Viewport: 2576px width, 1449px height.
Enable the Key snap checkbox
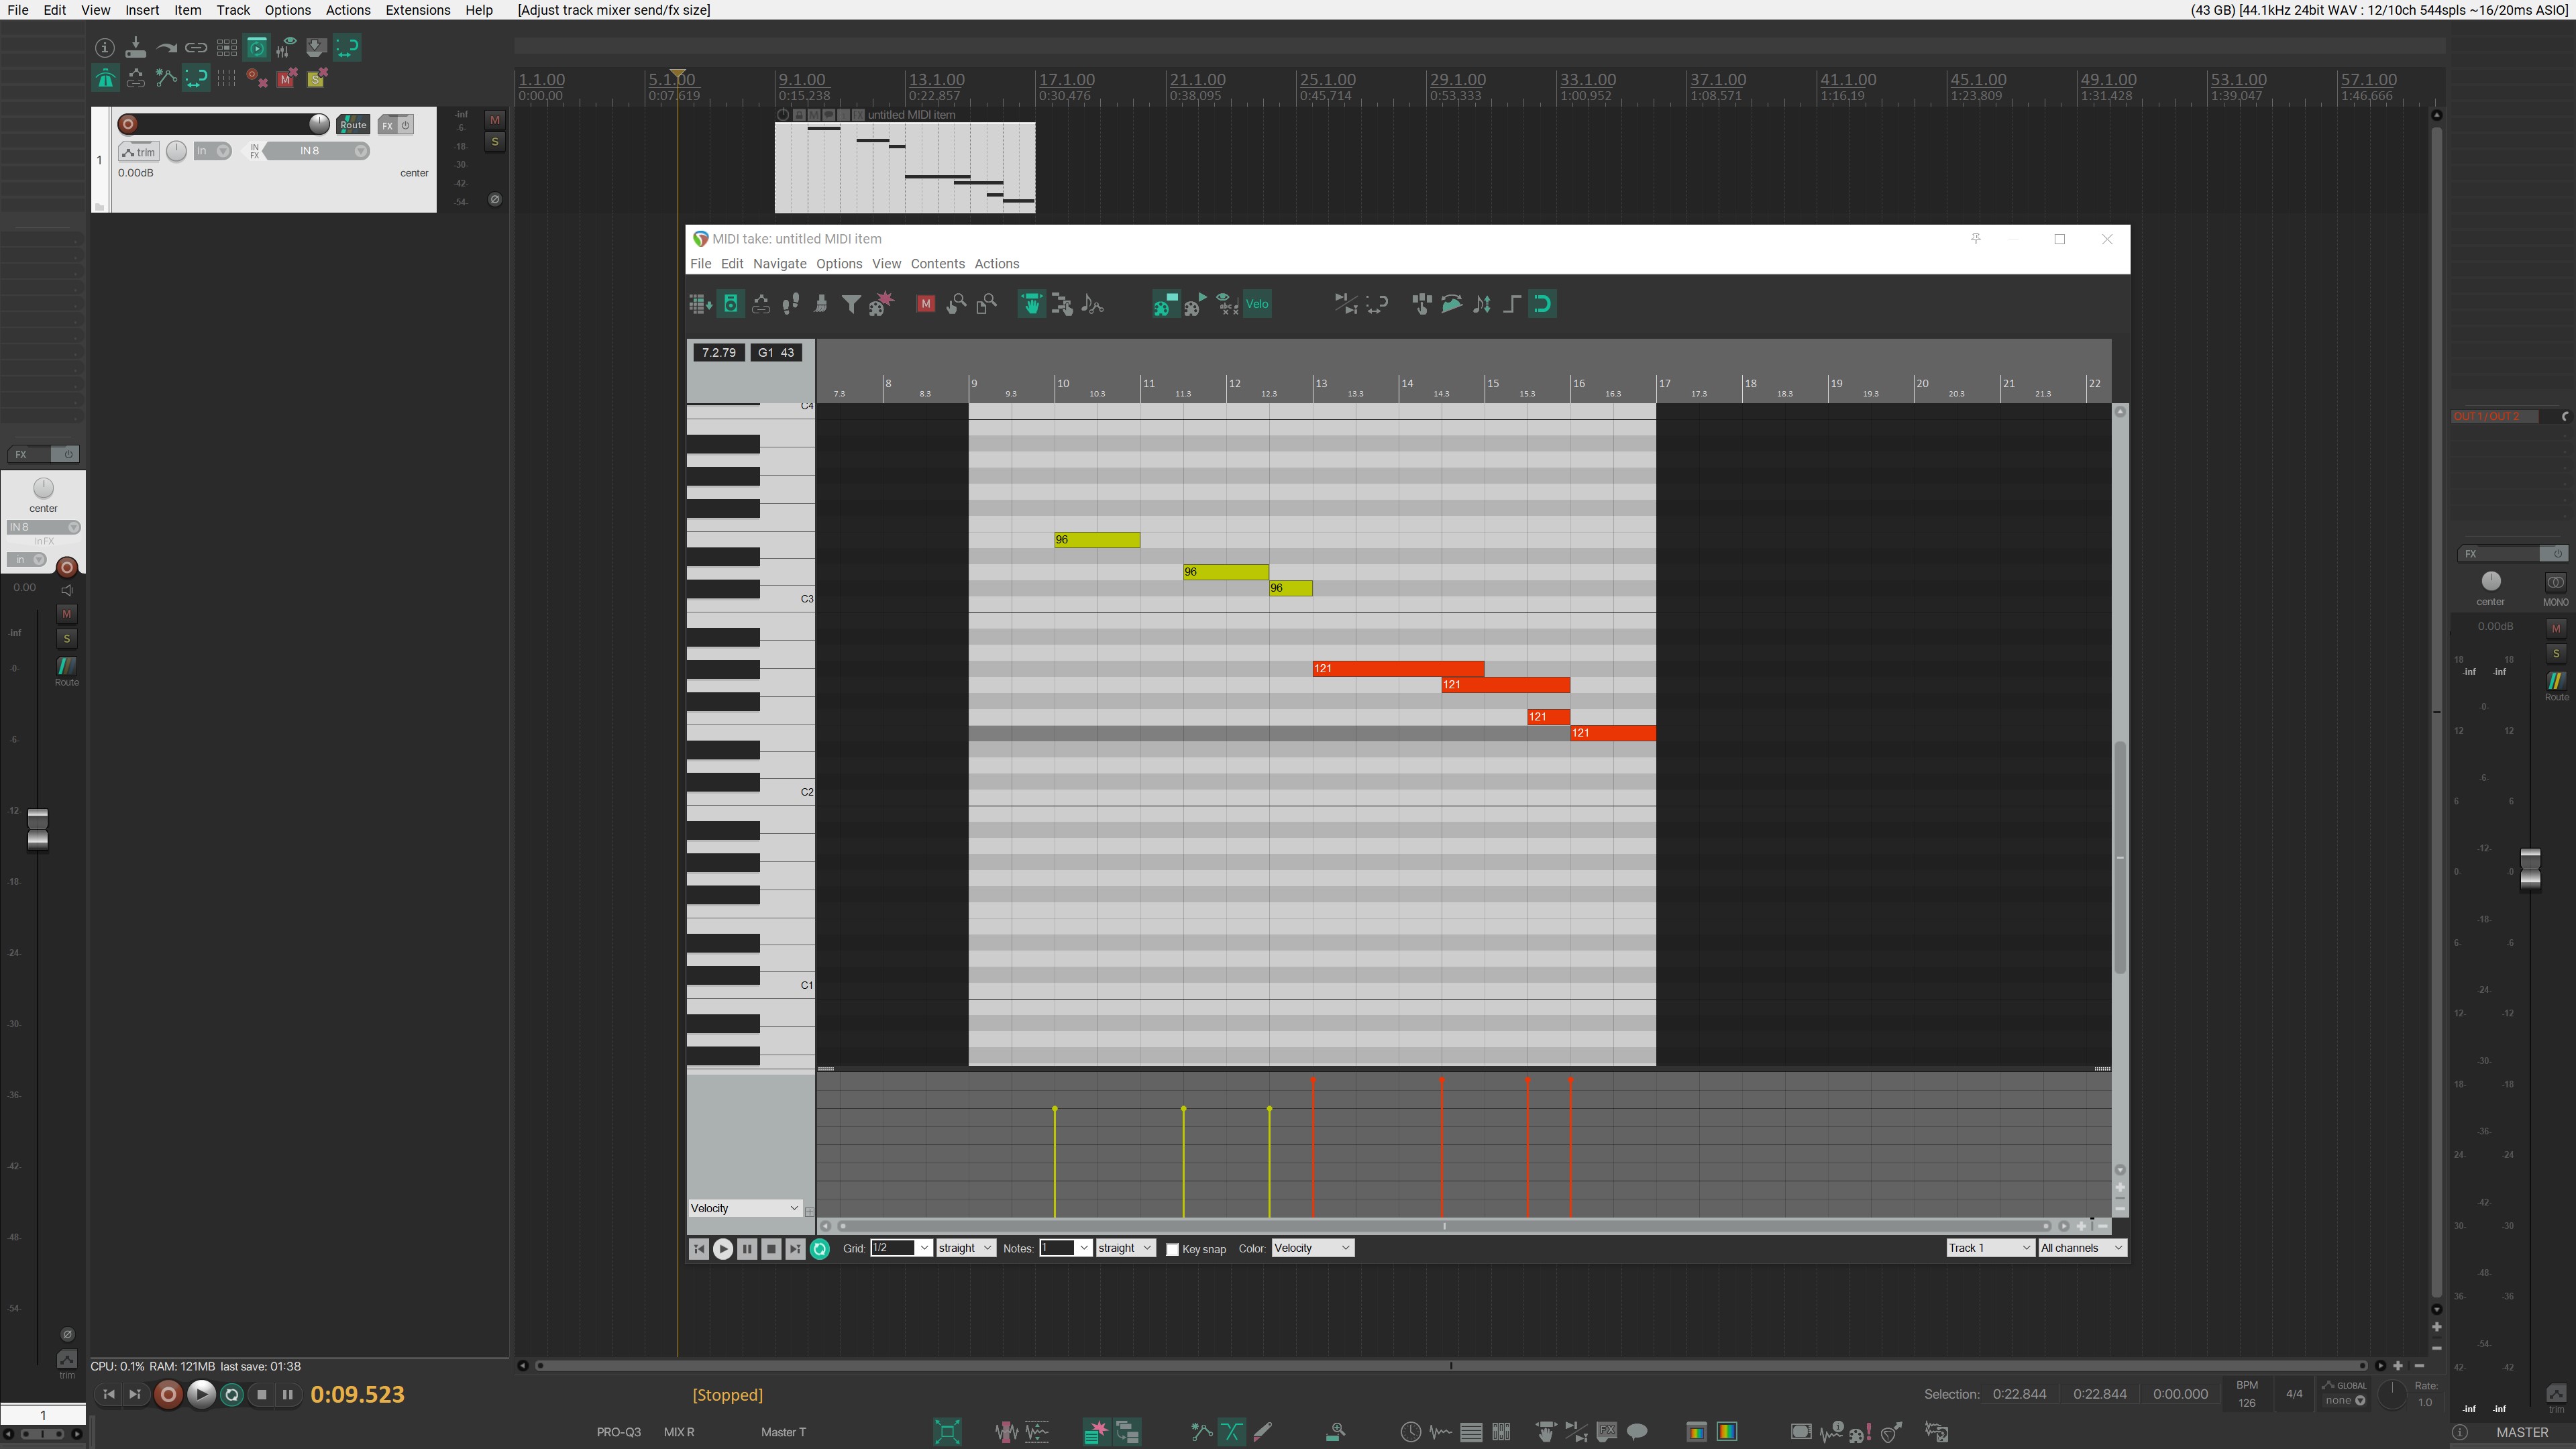pos(1172,1249)
